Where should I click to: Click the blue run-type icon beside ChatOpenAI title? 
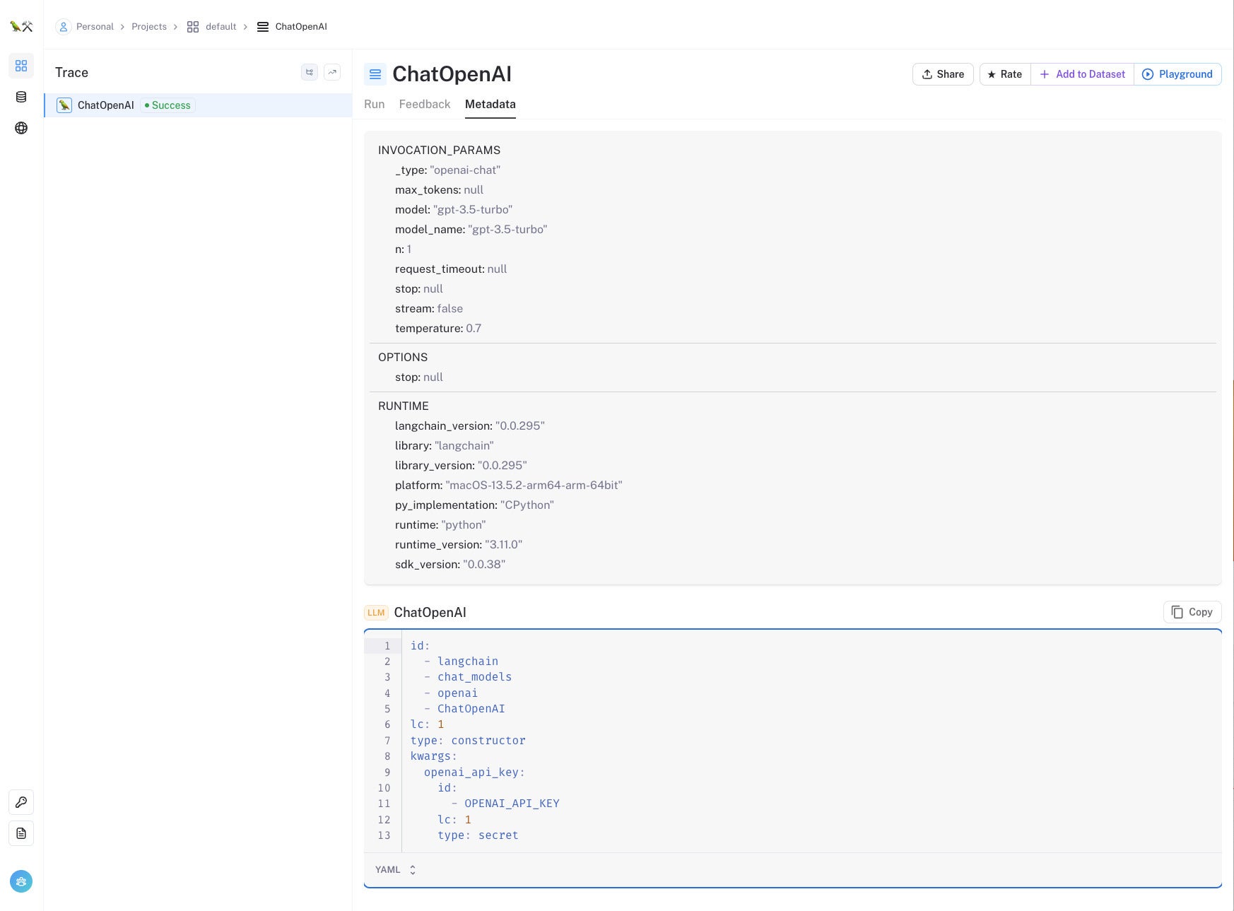click(375, 74)
